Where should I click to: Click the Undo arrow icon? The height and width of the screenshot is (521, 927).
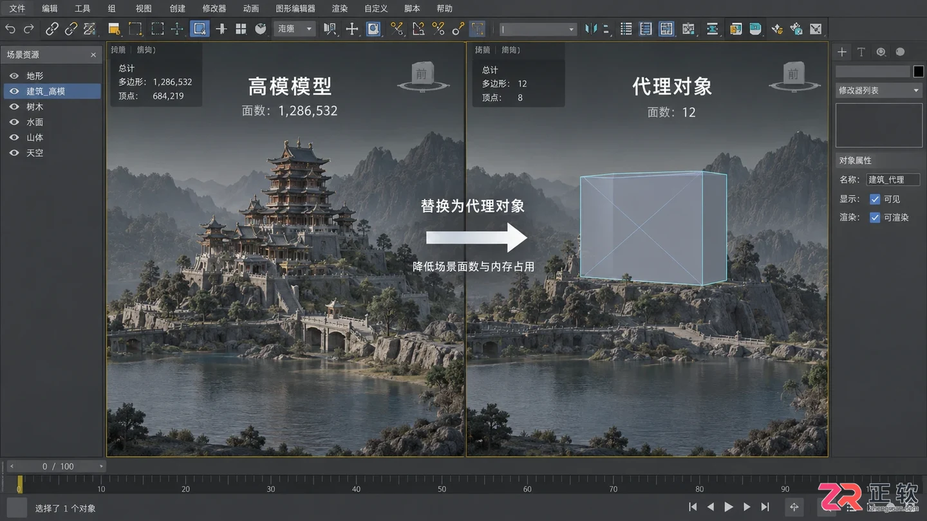click(10, 29)
